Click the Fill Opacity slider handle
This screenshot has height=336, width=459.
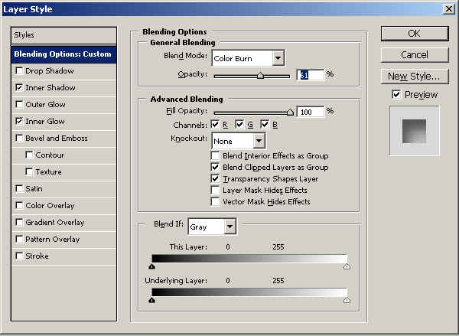(290, 113)
